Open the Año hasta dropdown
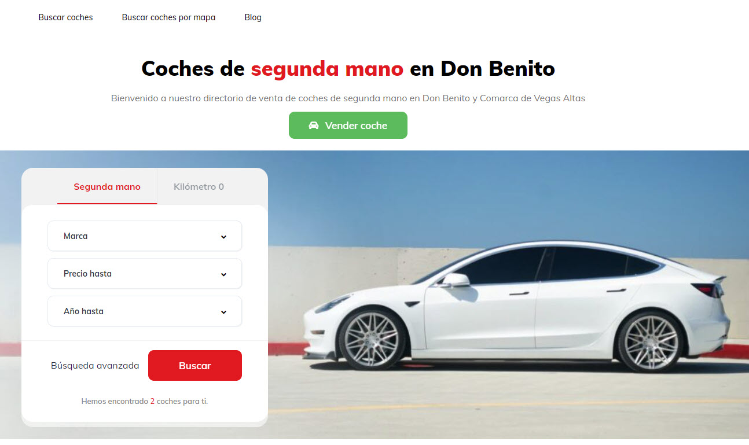This screenshot has width=749, height=445. (x=145, y=311)
